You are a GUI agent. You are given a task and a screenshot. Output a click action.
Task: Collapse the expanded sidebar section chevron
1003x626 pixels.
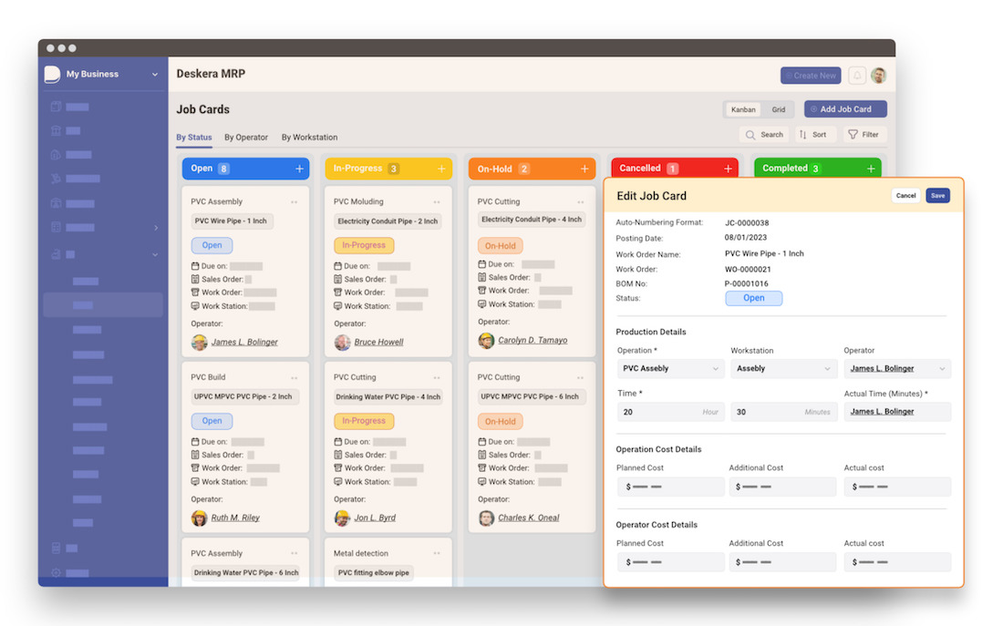pyautogui.click(x=155, y=254)
